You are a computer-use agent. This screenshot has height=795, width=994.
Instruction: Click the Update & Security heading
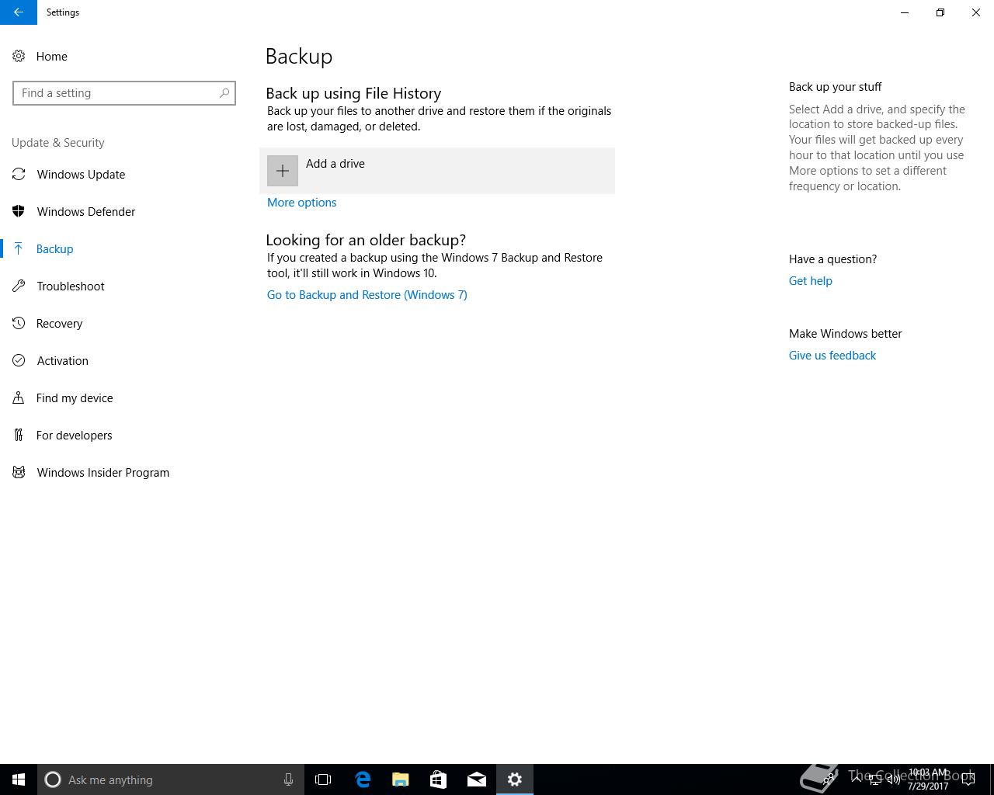click(x=58, y=143)
